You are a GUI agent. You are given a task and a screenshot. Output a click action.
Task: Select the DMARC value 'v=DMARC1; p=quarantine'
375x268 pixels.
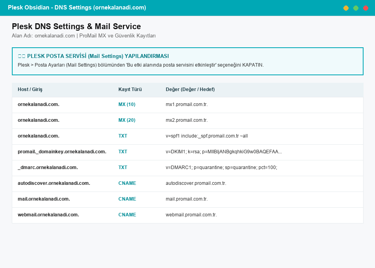[221, 167]
